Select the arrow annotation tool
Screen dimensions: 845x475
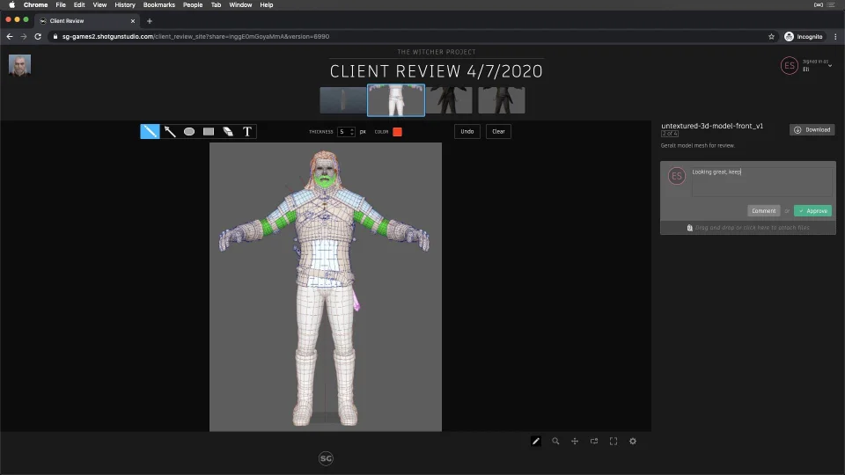[x=170, y=131]
